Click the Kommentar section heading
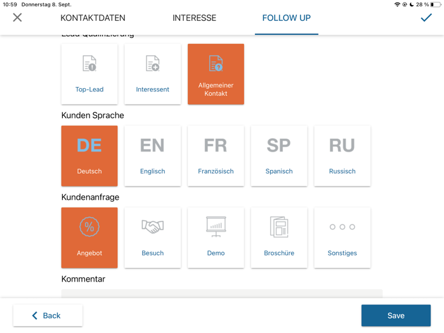Screen dimensions: 444x333 (x=83, y=279)
